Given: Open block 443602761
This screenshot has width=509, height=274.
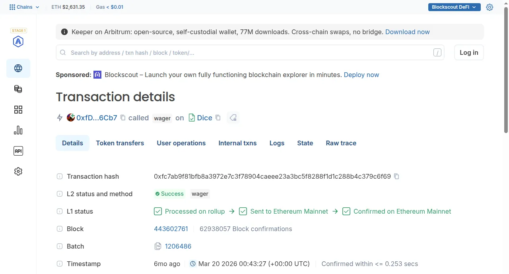Looking at the screenshot, I should pyautogui.click(x=171, y=229).
